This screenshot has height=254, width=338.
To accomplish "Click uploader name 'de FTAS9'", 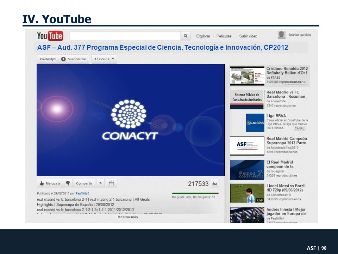I will (x=273, y=78).
